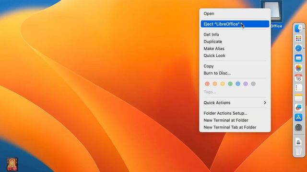Open Launchpad in the Dock

(x=298, y=38)
